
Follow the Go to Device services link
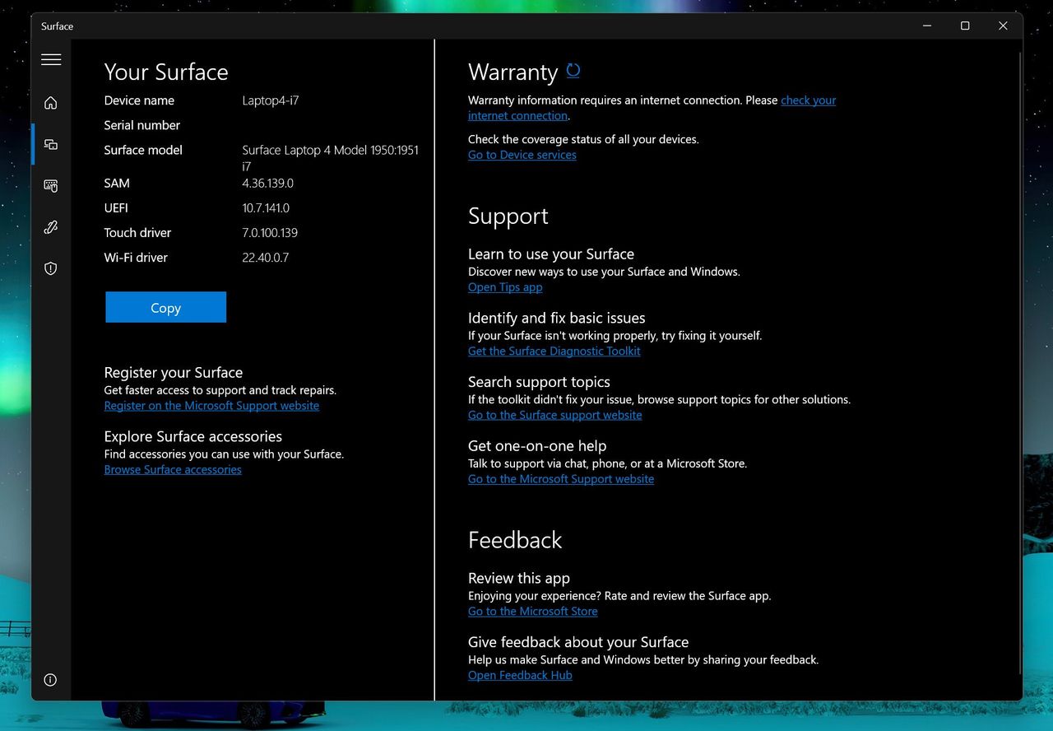522,155
